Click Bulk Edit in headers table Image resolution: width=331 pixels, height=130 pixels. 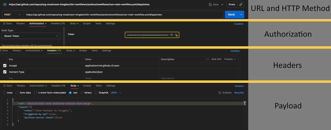(x=217, y=59)
